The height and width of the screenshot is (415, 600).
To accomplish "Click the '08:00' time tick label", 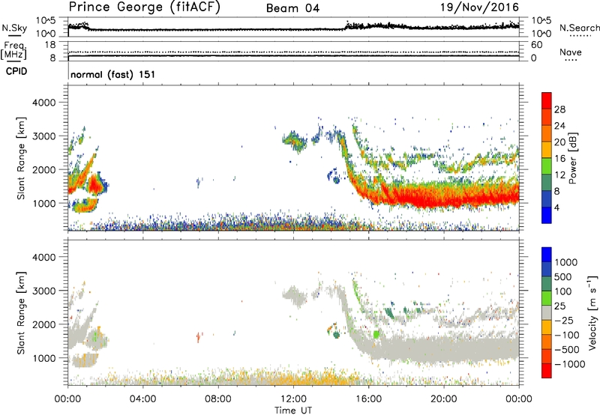I will click(218, 399).
